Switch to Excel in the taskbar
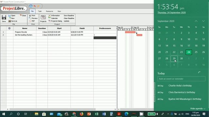The width and height of the screenshot is (209, 117). coord(97,114)
